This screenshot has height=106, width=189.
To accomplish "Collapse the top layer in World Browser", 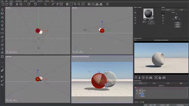I will [x=135, y=88].
